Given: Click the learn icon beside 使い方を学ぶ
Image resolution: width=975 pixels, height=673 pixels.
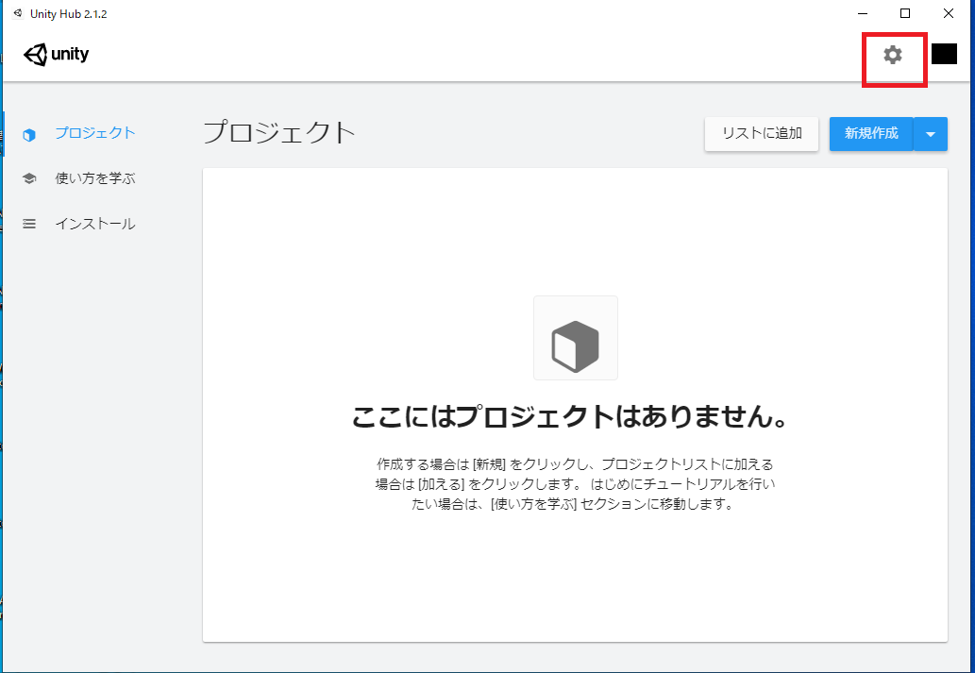Looking at the screenshot, I should [29, 178].
